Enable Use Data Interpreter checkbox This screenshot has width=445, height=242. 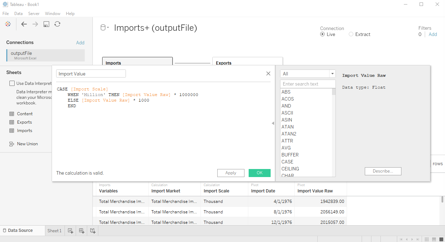coord(12,83)
